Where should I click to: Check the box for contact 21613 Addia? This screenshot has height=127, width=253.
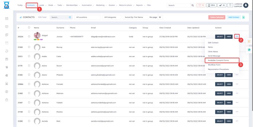[29, 56]
